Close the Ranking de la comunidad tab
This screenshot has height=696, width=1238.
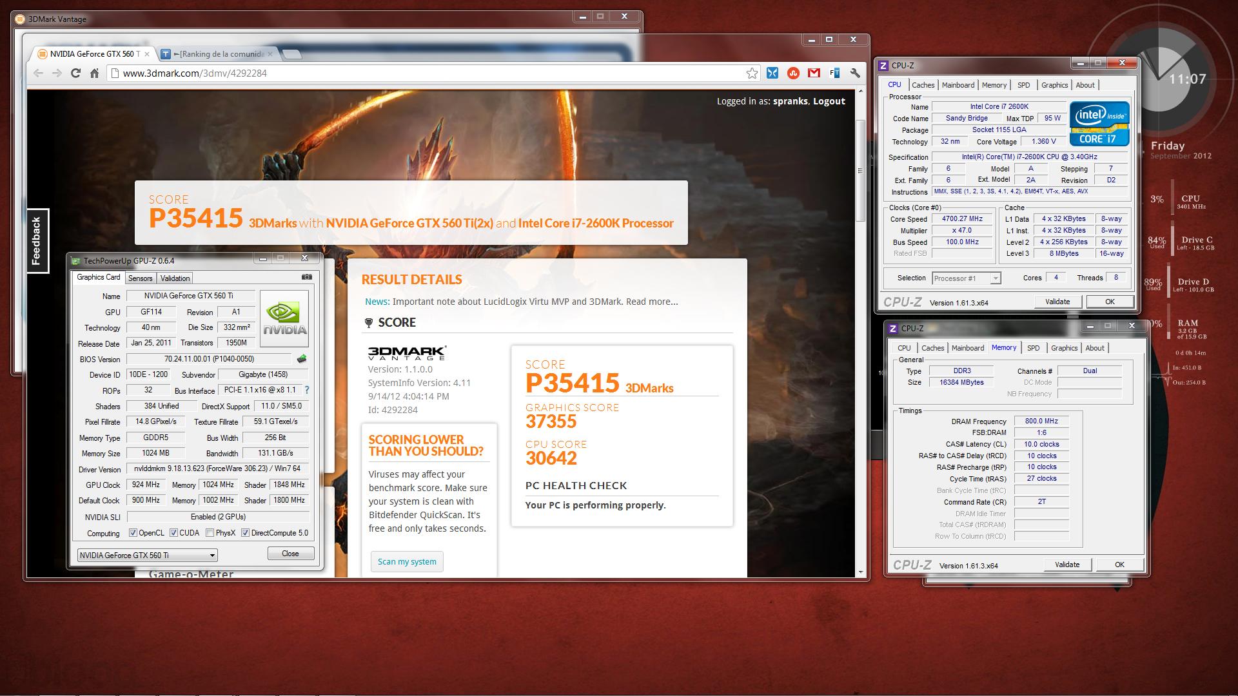[x=270, y=54]
